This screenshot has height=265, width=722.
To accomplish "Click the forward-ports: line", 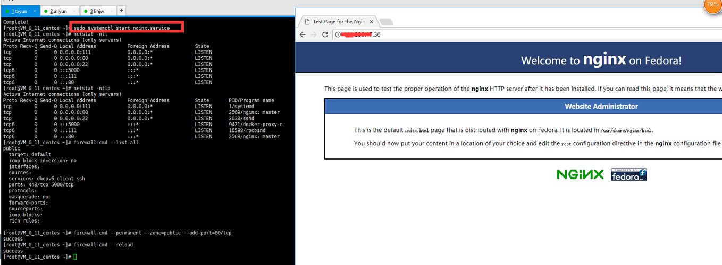I will click(x=28, y=202).
